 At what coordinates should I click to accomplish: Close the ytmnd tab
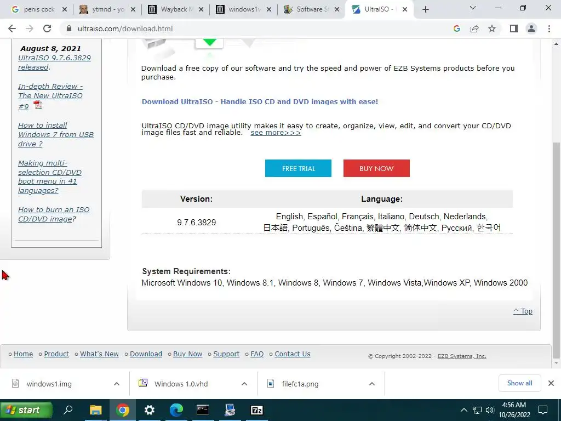133,9
